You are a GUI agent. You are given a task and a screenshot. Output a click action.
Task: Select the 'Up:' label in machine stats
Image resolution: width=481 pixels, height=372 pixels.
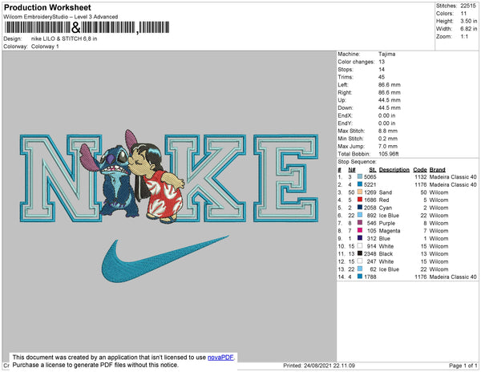342,100
